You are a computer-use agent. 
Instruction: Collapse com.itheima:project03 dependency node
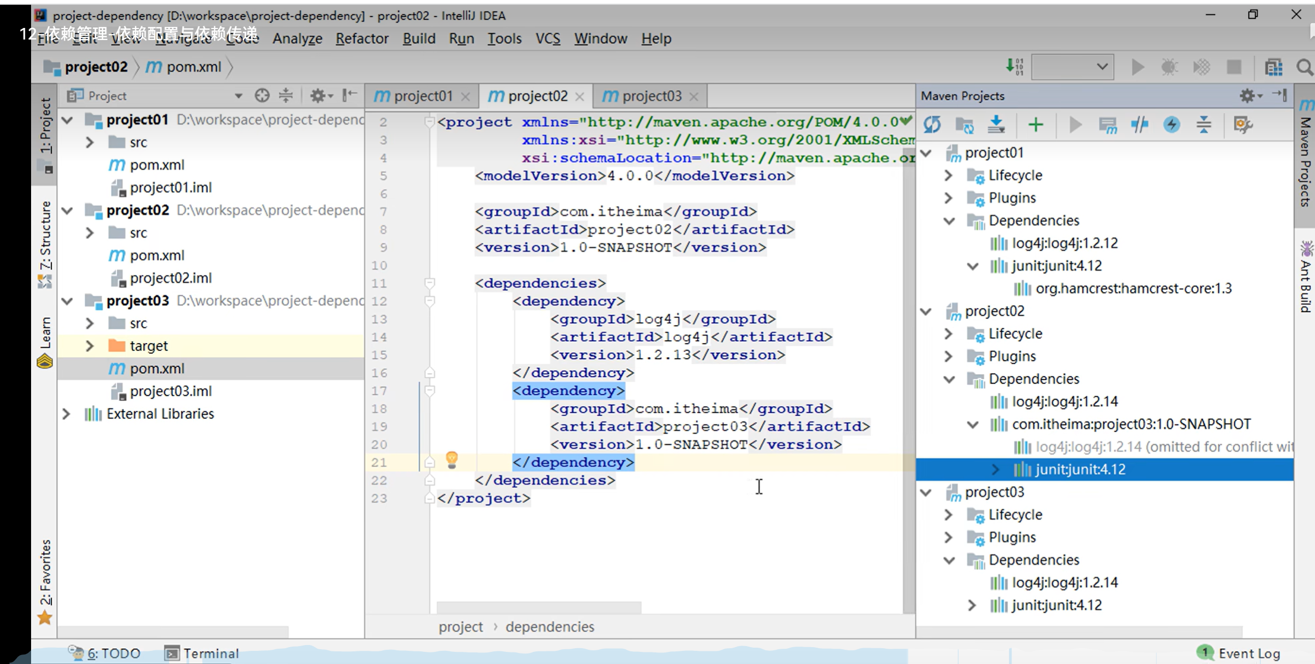click(x=973, y=424)
